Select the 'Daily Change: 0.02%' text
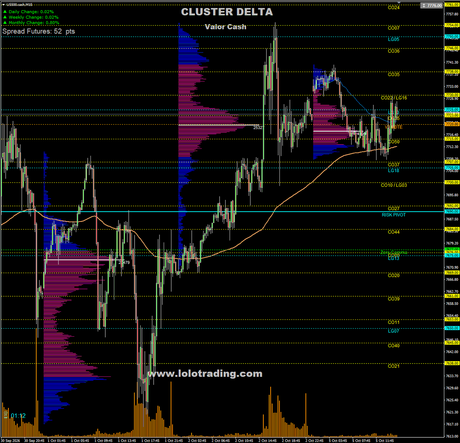 [31, 12]
